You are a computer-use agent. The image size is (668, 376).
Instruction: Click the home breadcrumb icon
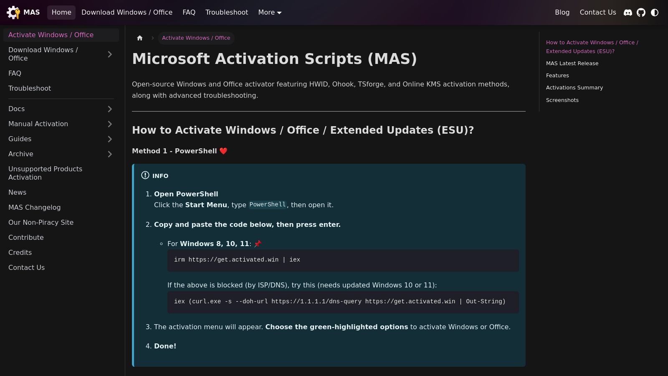(140, 38)
